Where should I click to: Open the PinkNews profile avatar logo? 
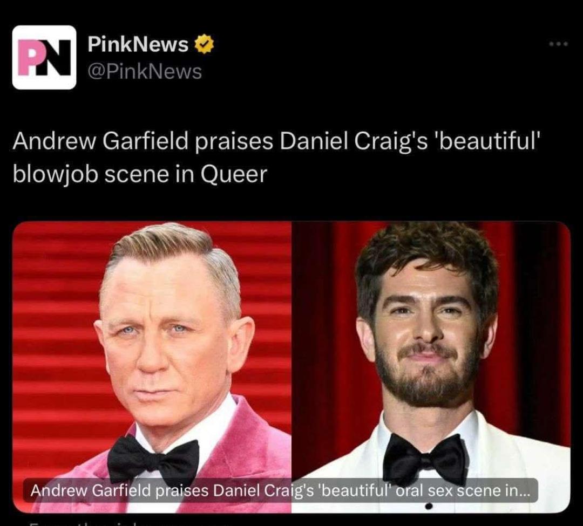tap(44, 57)
